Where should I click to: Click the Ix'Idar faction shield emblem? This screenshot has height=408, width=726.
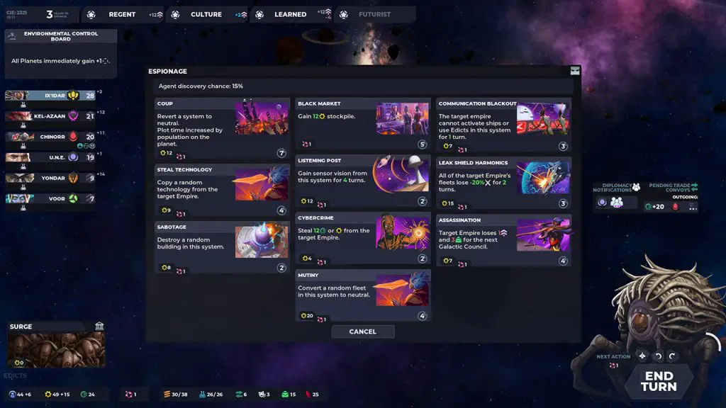tap(73, 96)
